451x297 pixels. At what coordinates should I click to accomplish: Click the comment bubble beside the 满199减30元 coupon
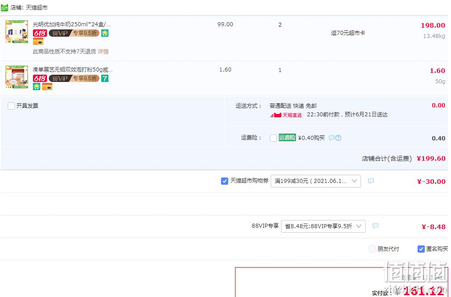tap(371, 181)
